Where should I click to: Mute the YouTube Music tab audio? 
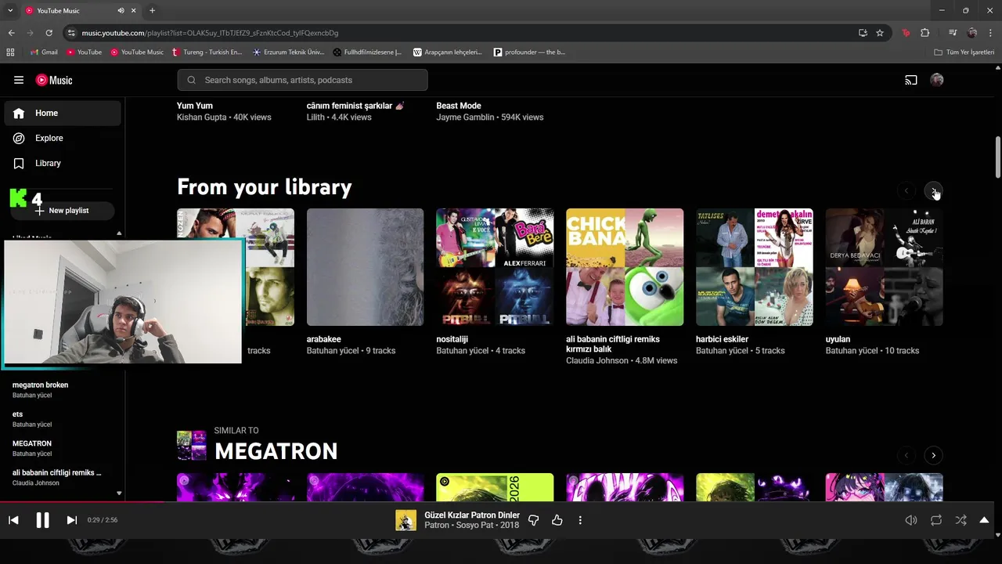(121, 11)
